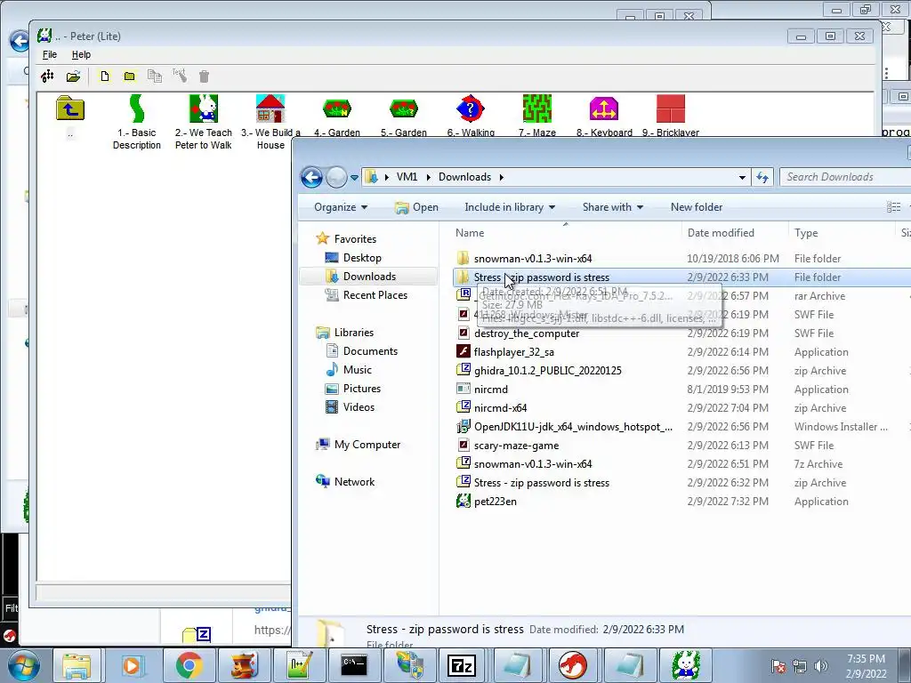Select the OpenJDK11U-jdk installer file

pyautogui.click(x=573, y=427)
